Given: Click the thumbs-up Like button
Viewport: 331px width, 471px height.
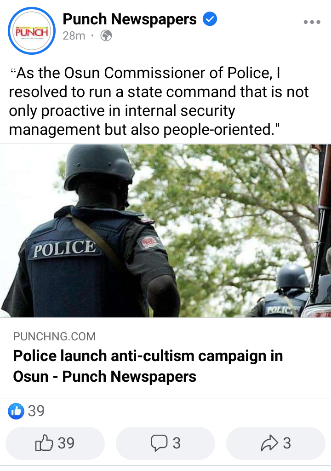Looking at the screenshot, I should [55, 443].
